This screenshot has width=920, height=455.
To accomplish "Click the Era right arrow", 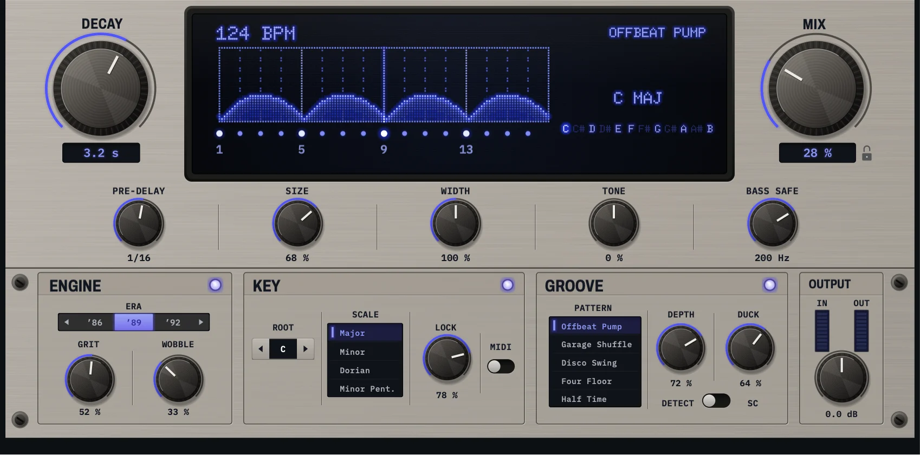I will (201, 322).
